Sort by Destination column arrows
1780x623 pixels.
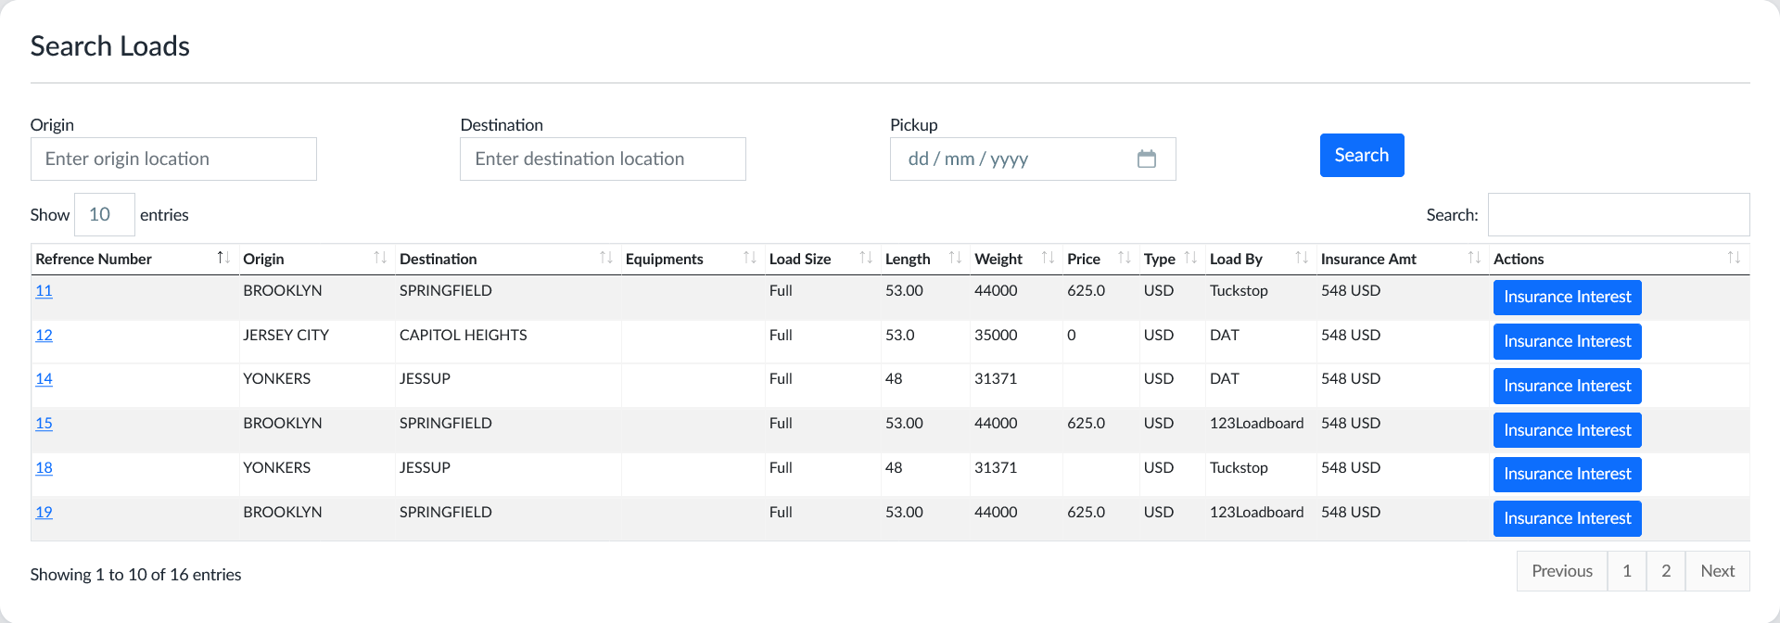click(606, 258)
